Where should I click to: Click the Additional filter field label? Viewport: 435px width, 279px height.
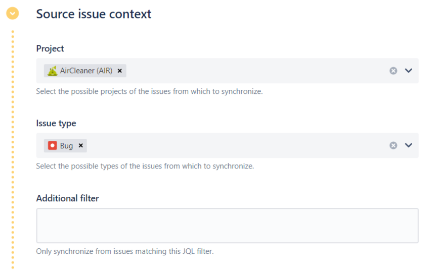coord(67,198)
